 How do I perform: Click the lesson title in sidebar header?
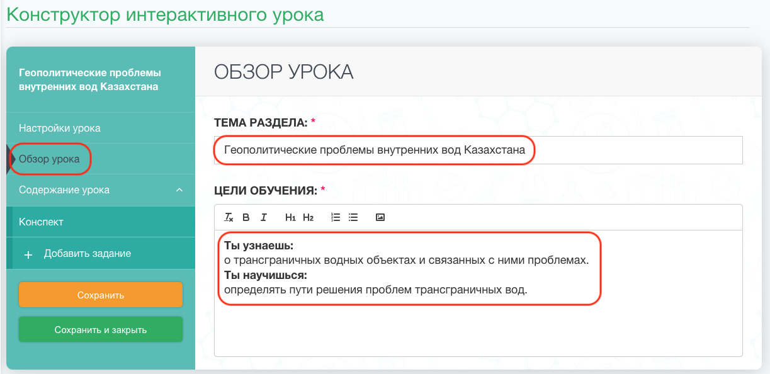pyautogui.click(x=89, y=80)
